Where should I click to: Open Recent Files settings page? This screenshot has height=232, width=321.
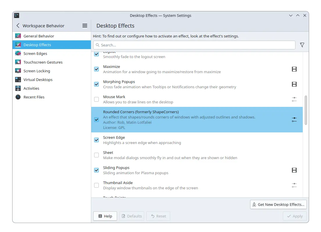pos(52,97)
